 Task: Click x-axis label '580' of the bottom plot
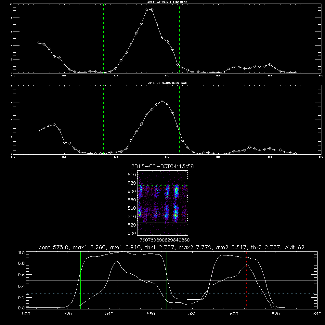[x=192, y=314]
